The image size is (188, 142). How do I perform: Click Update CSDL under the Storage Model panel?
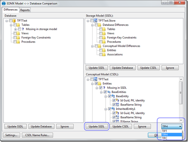pos(148,68)
